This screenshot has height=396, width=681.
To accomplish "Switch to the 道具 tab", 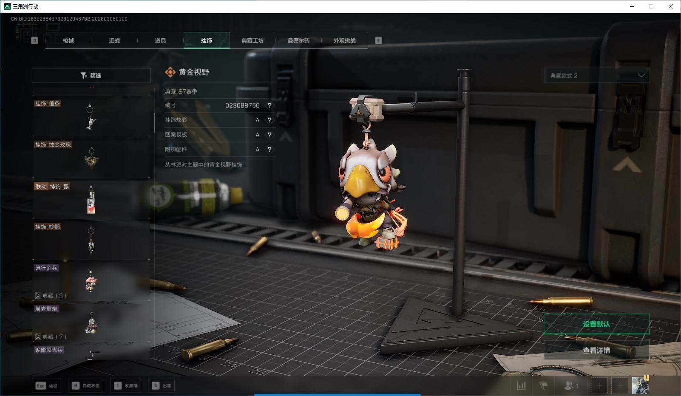I will 160,40.
